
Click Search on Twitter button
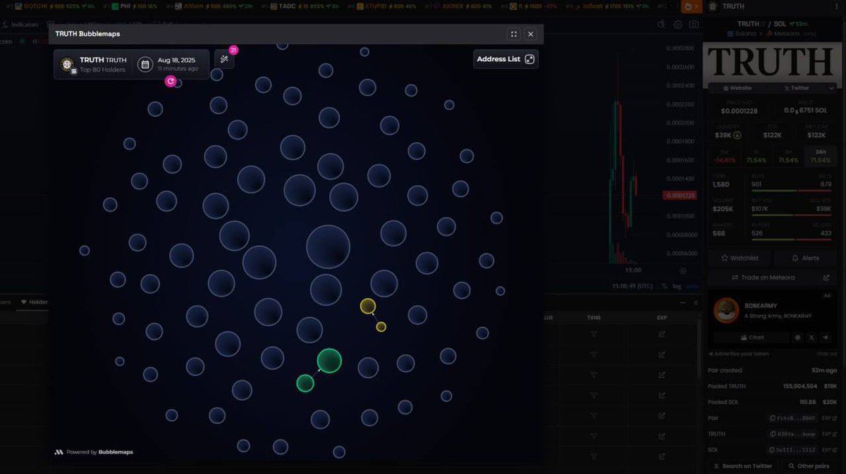(x=742, y=466)
